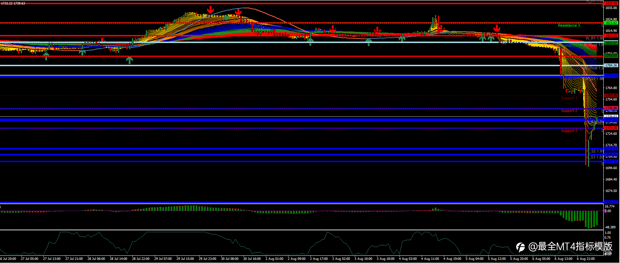
Task: Click the 1694.60 price scale value
Action: point(611,168)
